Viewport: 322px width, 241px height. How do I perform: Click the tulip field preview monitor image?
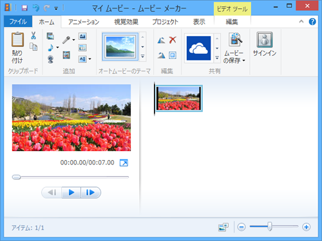pos(71,118)
